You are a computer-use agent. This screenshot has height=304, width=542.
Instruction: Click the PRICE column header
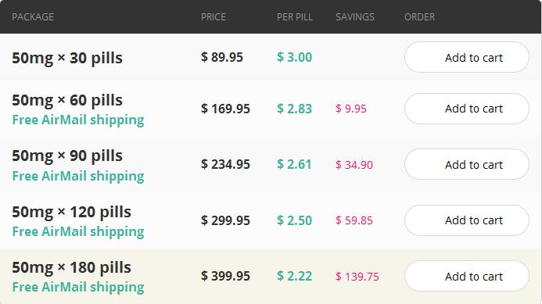[214, 17]
